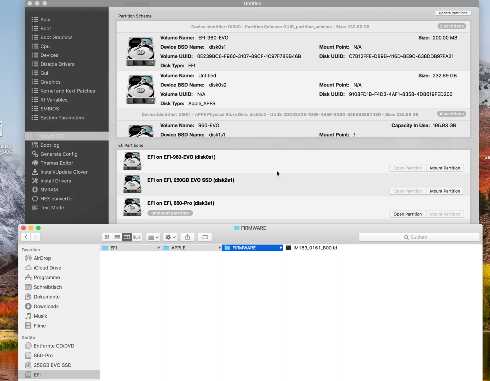Open Programme in Finder sidebar
The image size is (490, 381).
pyautogui.click(x=47, y=277)
